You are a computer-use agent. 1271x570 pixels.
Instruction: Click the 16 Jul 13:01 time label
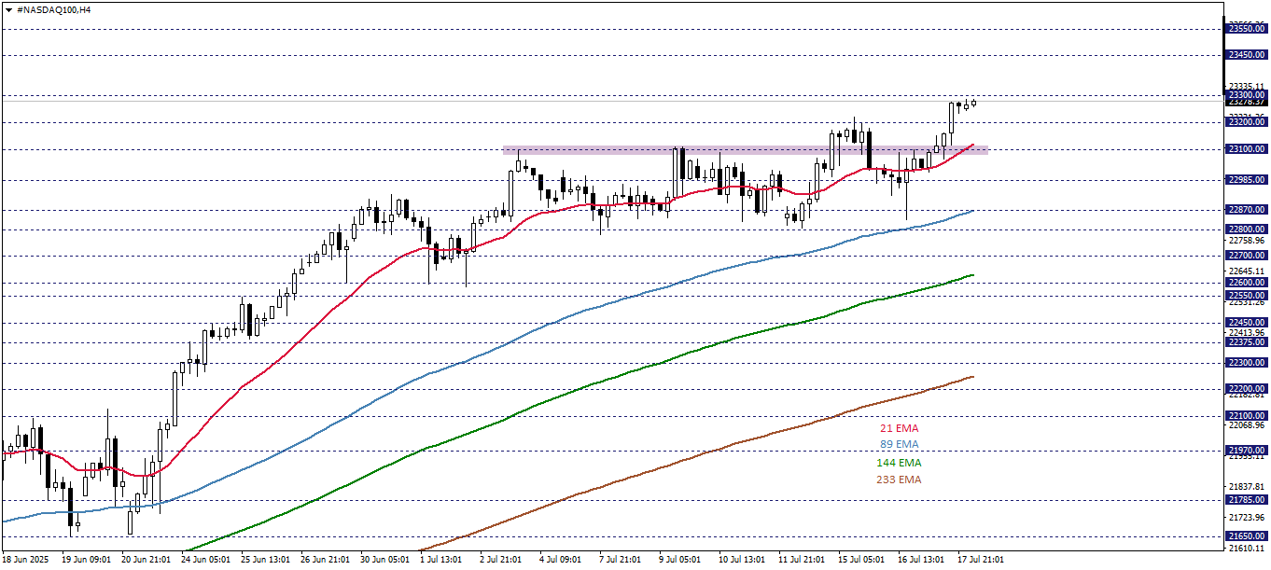tap(922, 560)
